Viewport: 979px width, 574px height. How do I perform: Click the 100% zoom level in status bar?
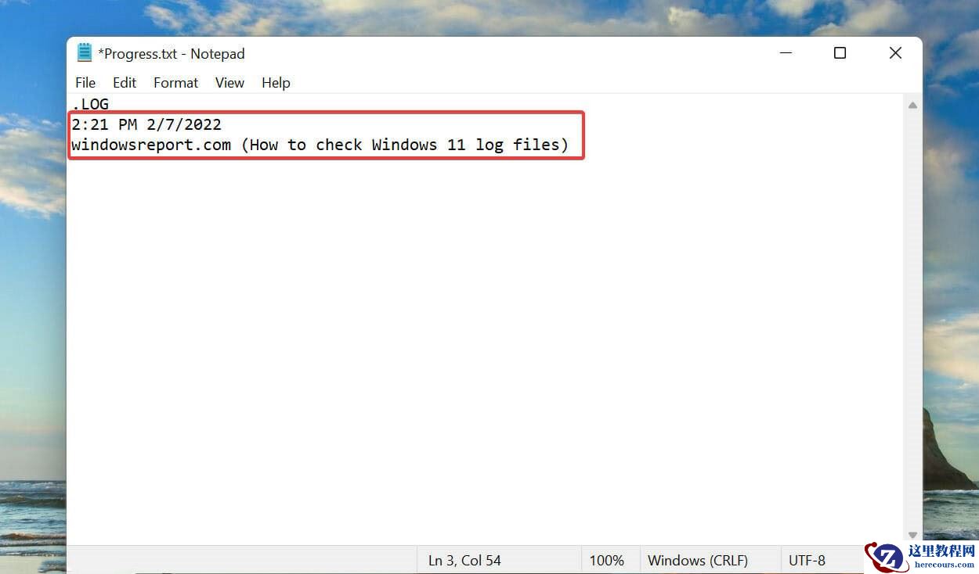coord(606,560)
